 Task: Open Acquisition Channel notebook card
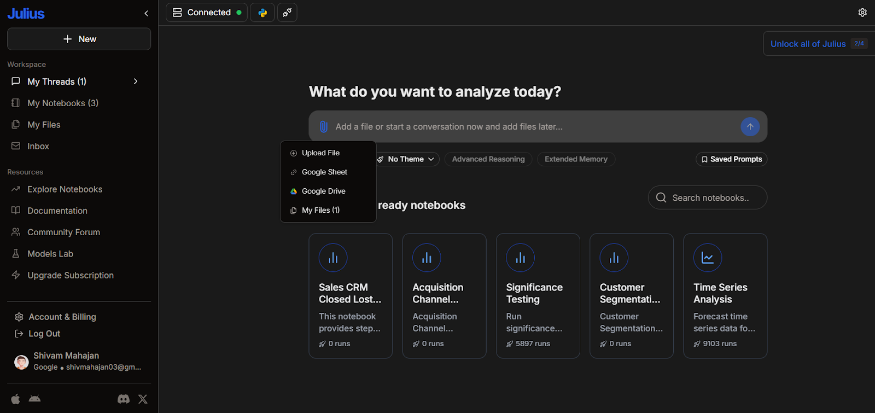[x=444, y=296]
